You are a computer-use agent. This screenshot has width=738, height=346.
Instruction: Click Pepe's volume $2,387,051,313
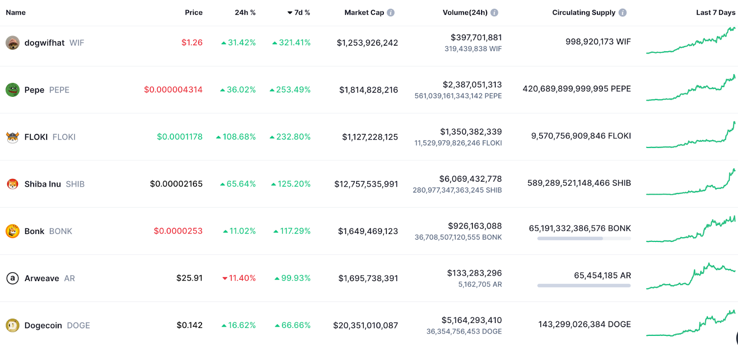point(472,84)
